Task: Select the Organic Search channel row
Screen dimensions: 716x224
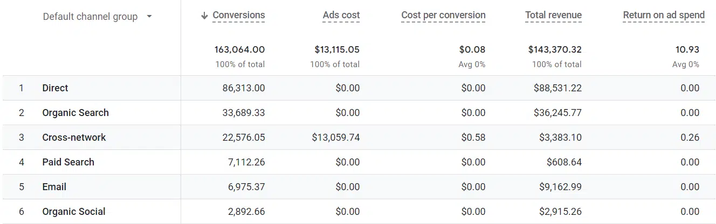Action: click(75, 113)
